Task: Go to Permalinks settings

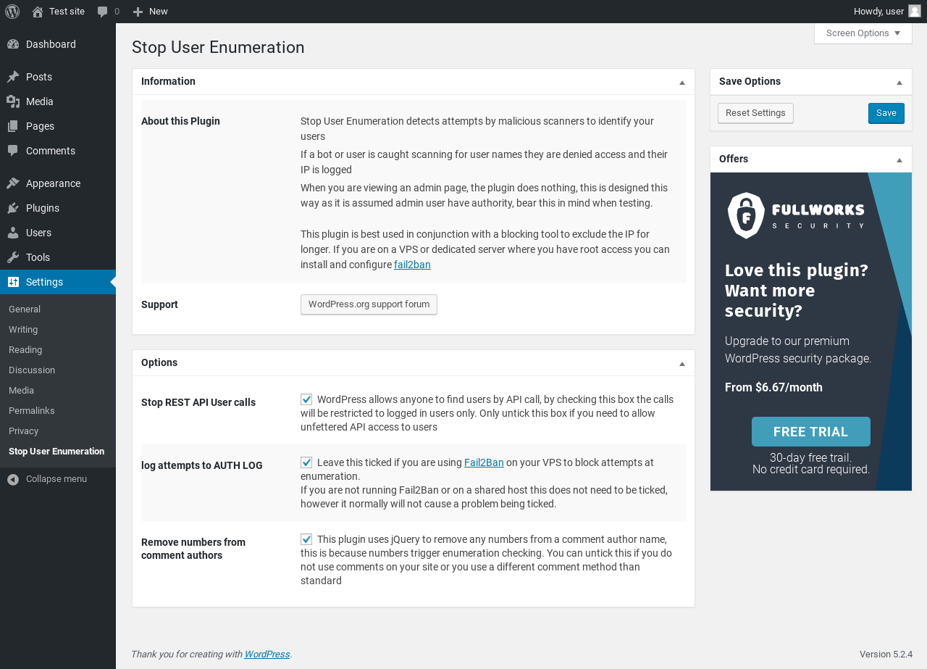Action: pos(32,410)
